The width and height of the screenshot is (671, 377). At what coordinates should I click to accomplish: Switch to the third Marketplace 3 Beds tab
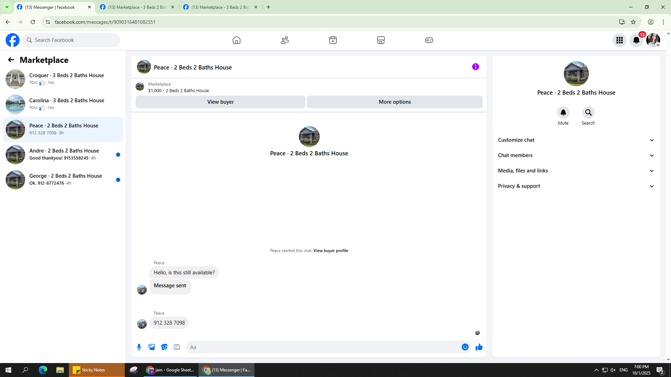pos(220,7)
